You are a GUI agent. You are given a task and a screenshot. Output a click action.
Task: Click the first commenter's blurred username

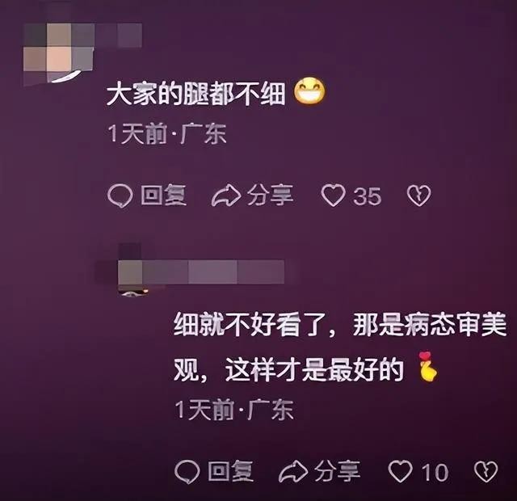pyautogui.click(x=119, y=35)
